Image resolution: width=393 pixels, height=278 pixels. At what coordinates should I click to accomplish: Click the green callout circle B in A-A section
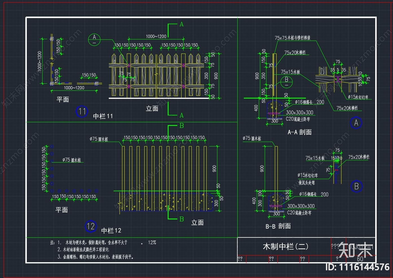tap(286, 82)
